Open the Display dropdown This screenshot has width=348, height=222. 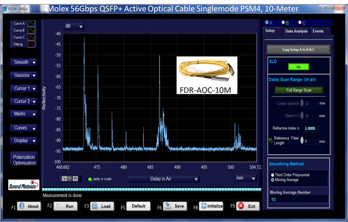pos(24,140)
